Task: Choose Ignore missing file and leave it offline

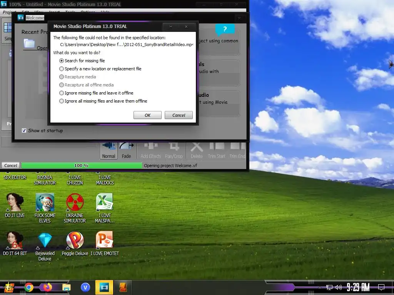Action: 96,93
